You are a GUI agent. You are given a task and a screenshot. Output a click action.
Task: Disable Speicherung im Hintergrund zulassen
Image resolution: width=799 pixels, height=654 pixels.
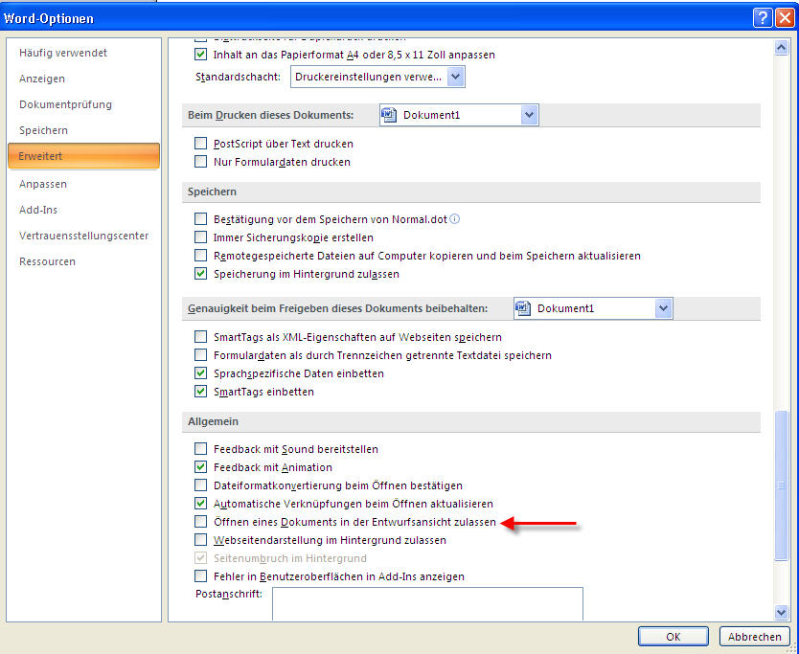[x=201, y=274]
